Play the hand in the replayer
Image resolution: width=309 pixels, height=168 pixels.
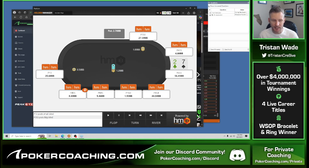click(x=108, y=115)
